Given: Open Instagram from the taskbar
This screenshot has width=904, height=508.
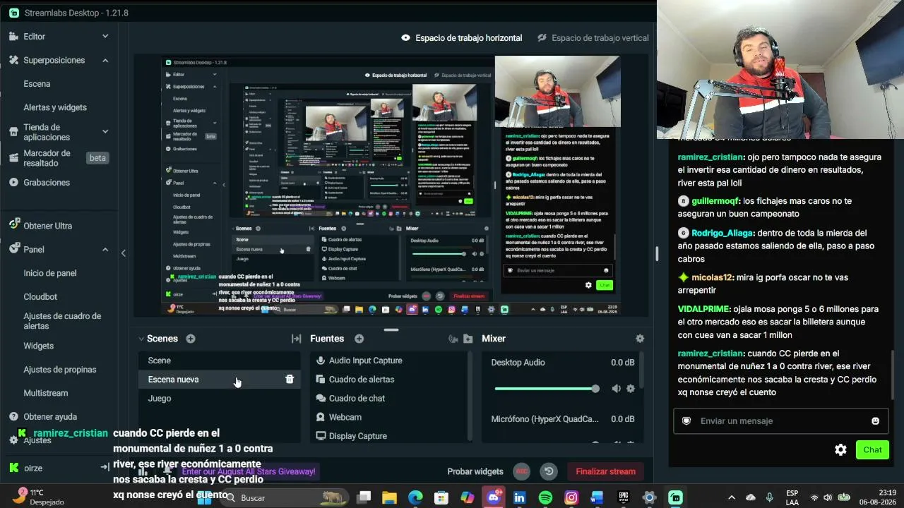Looking at the screenshot, I should [571, 497].
